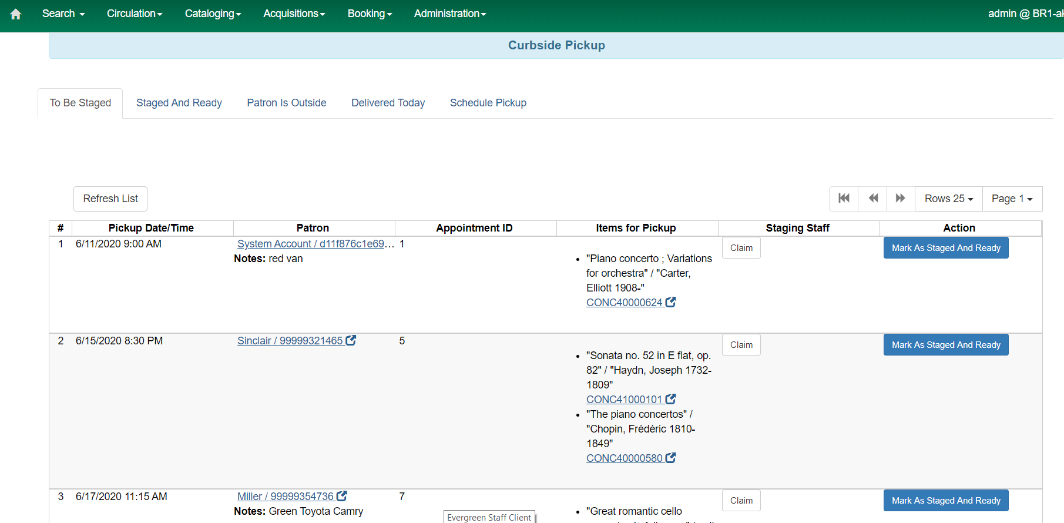Open the Circulation menu
This screenshot has width=1064, height=523.
pos(135,14)
